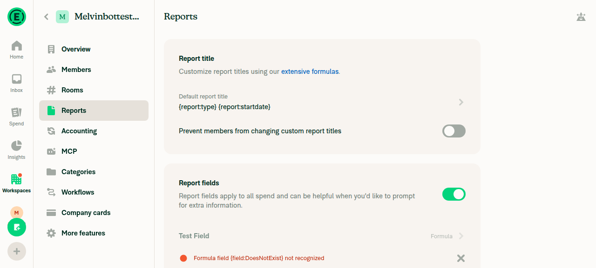
Task: Select the Workspaces building icon
Action: (16, 179)
